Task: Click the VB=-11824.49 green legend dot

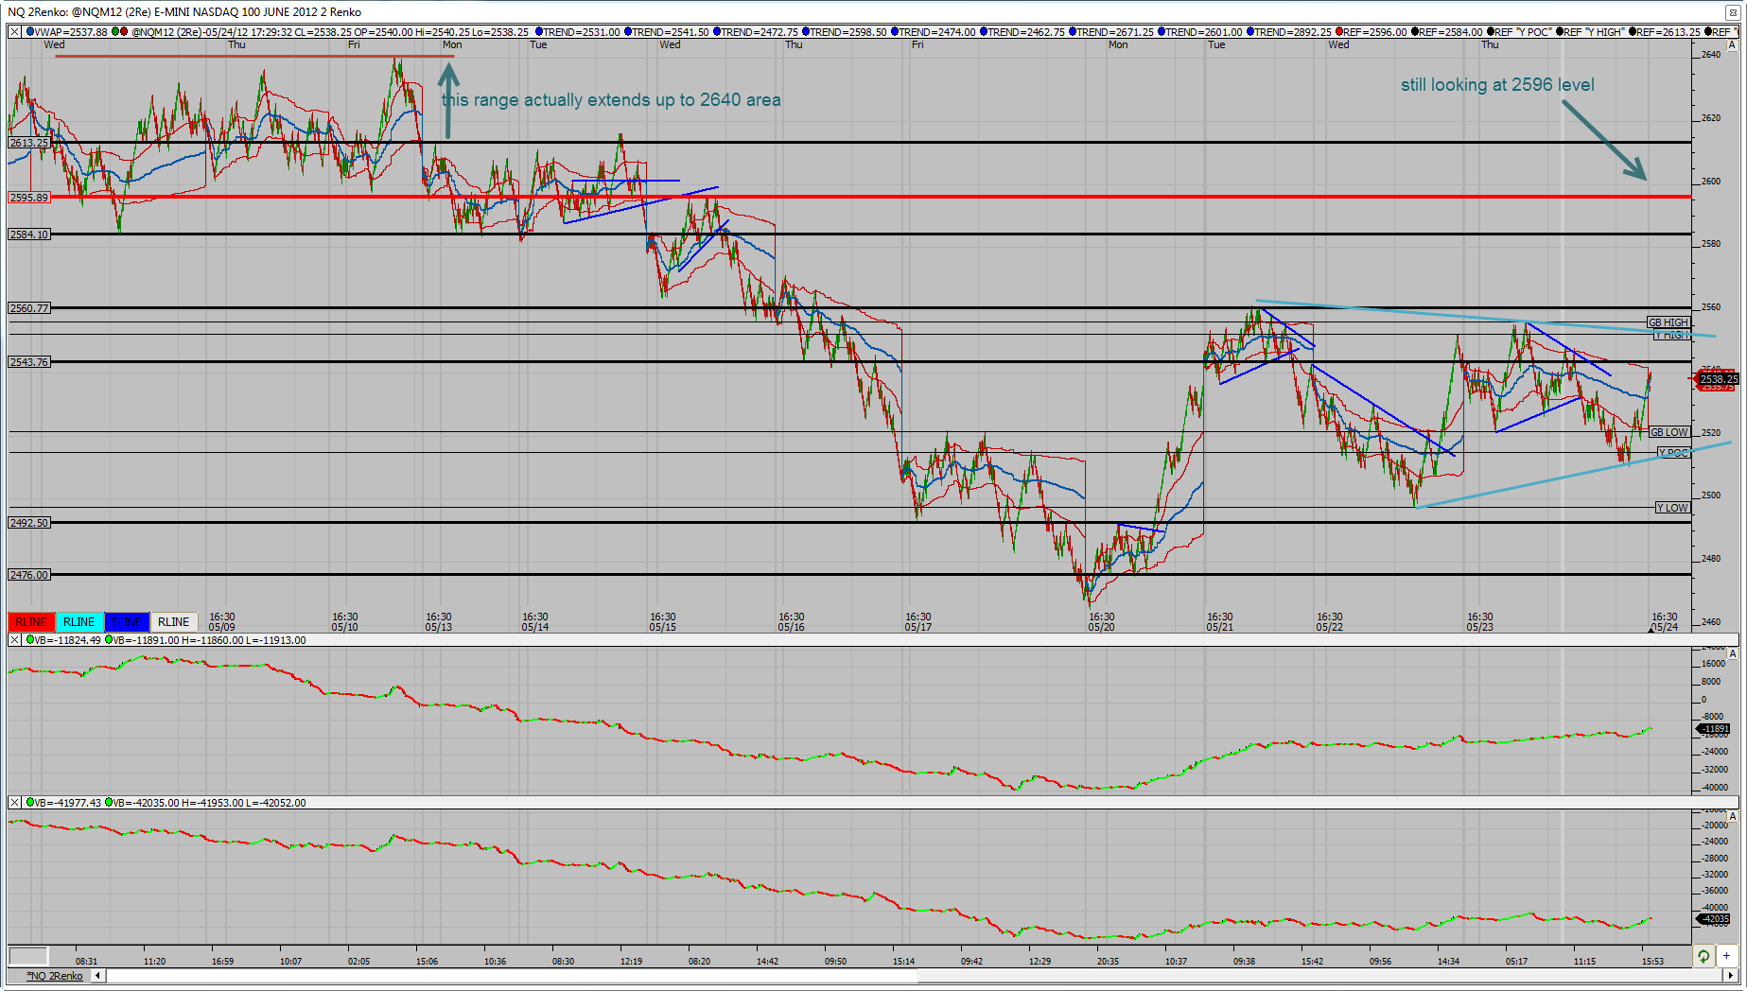Action: pyautogui.click(x=29, y=640)
